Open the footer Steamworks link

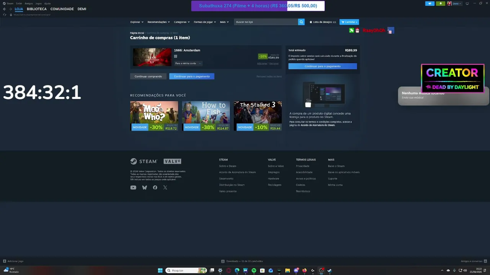tap(226, 179)
